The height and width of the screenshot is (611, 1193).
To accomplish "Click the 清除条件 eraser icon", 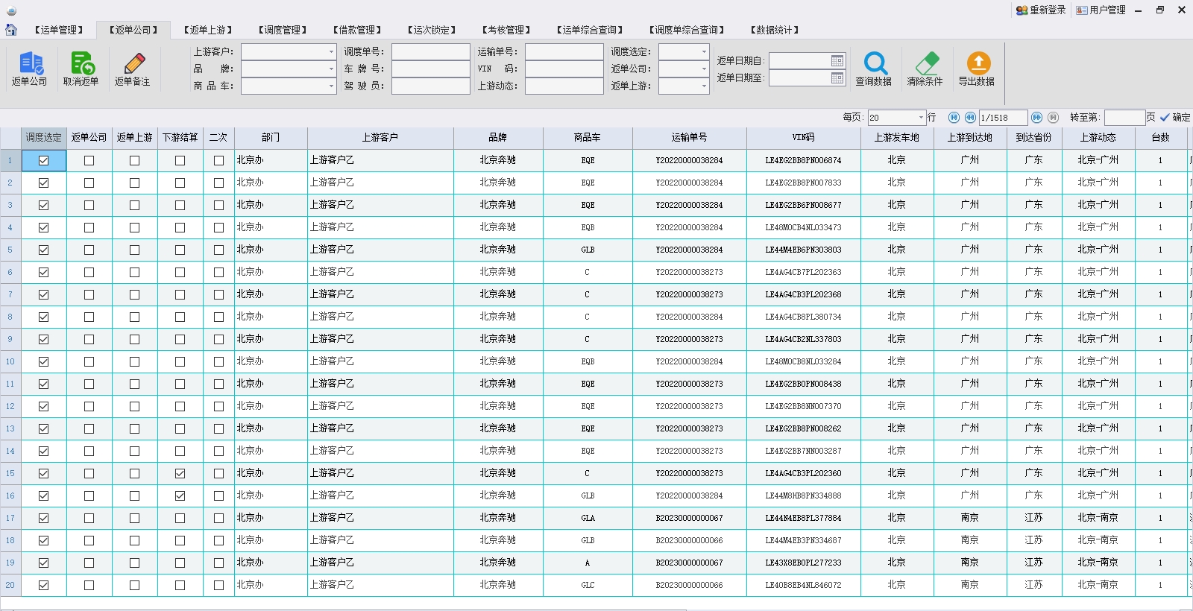I will (x=925, y=69).
